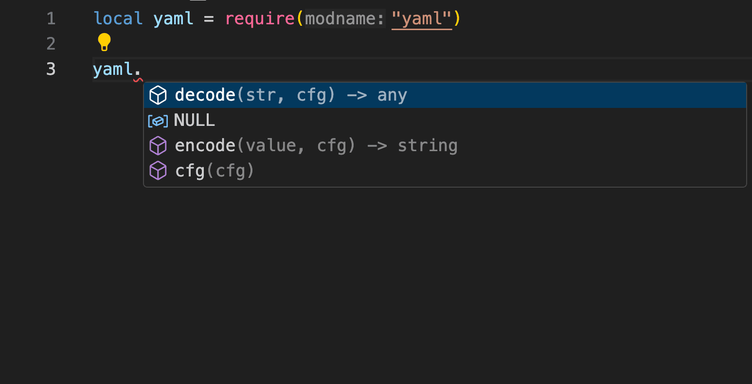Viewport: 752px width, 384px height.
Task: Place cursor on yaml. in line 3
Action: point(117,70)
